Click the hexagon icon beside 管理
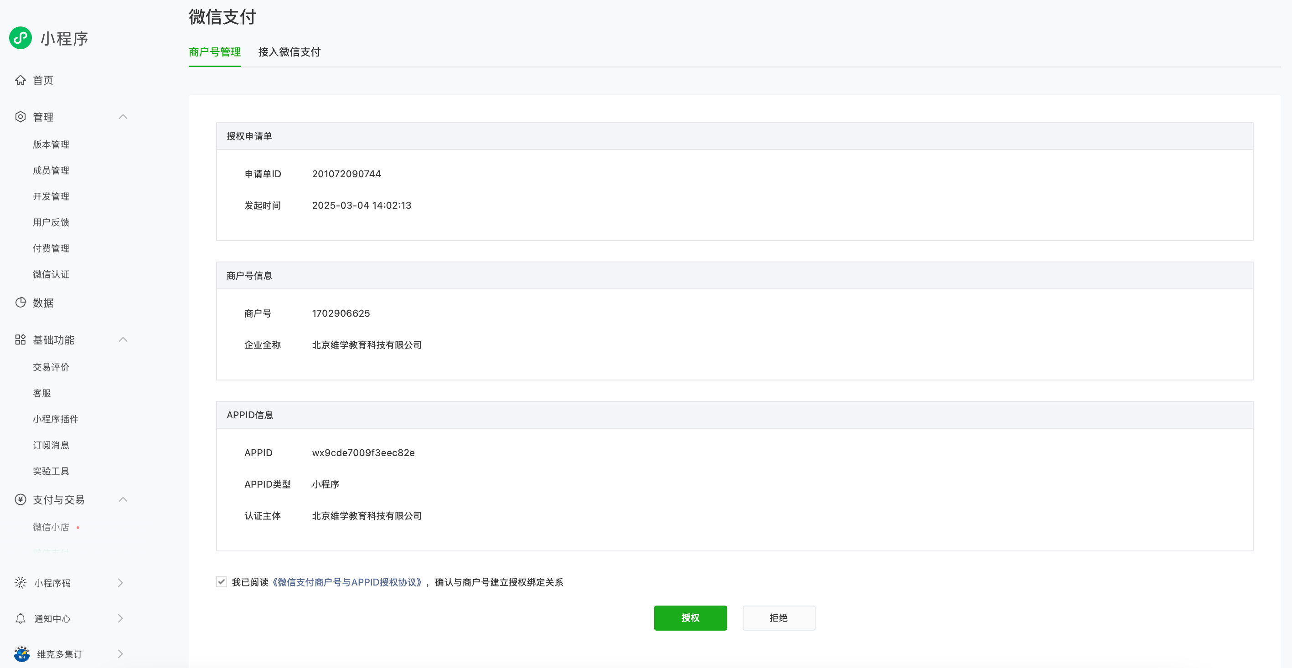The width and height of the screenshot is (1292, 668). point(21,117)
